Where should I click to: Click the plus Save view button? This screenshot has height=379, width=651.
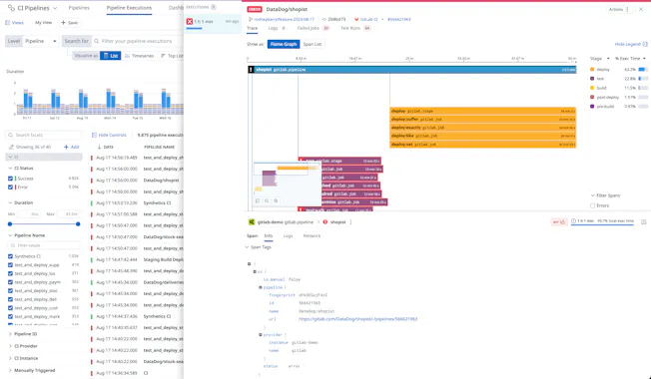(69, 23)
